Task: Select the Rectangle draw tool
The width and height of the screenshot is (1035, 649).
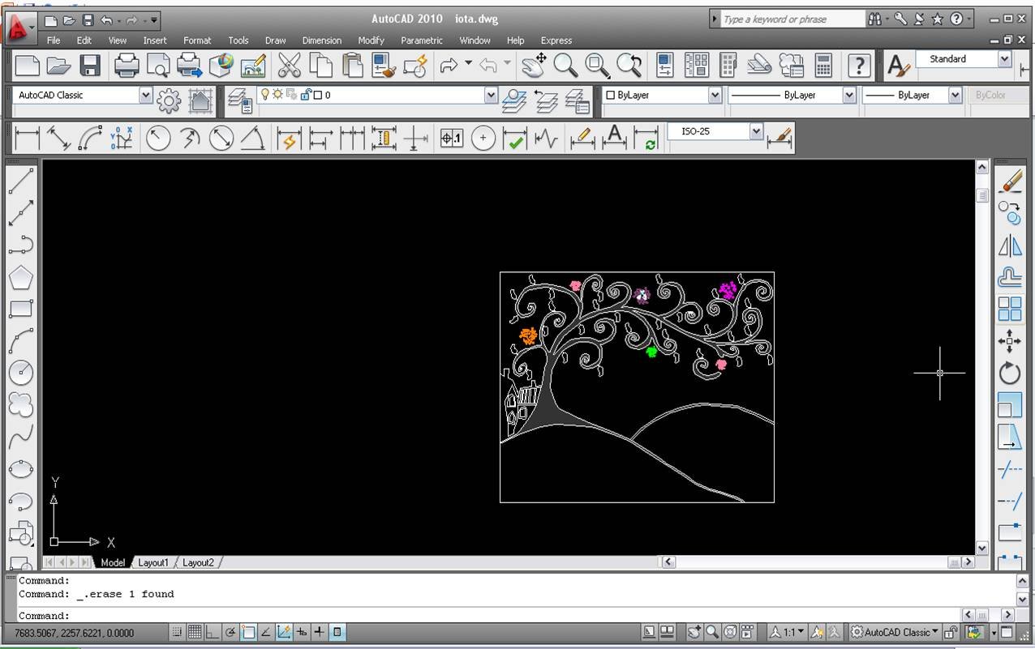Action: click(21, 309)
